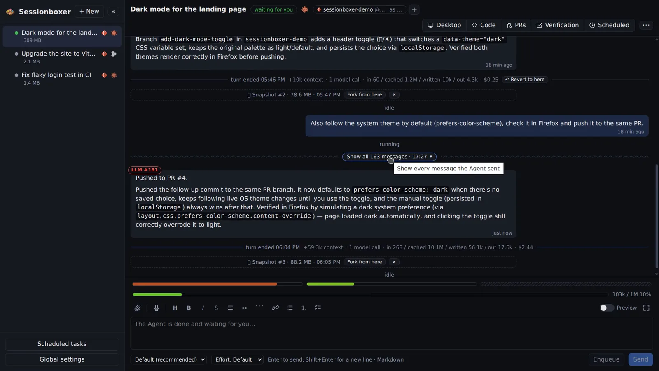
Task: Dismiss Snapshot #2 with its X button
Action: 394,95
